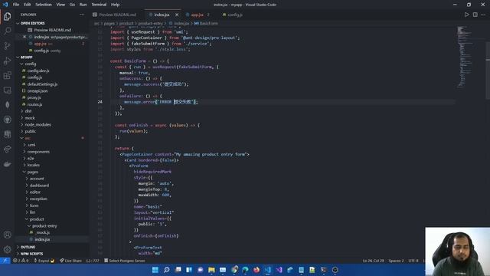Click the Run play icon in editor toolbar

466,15
